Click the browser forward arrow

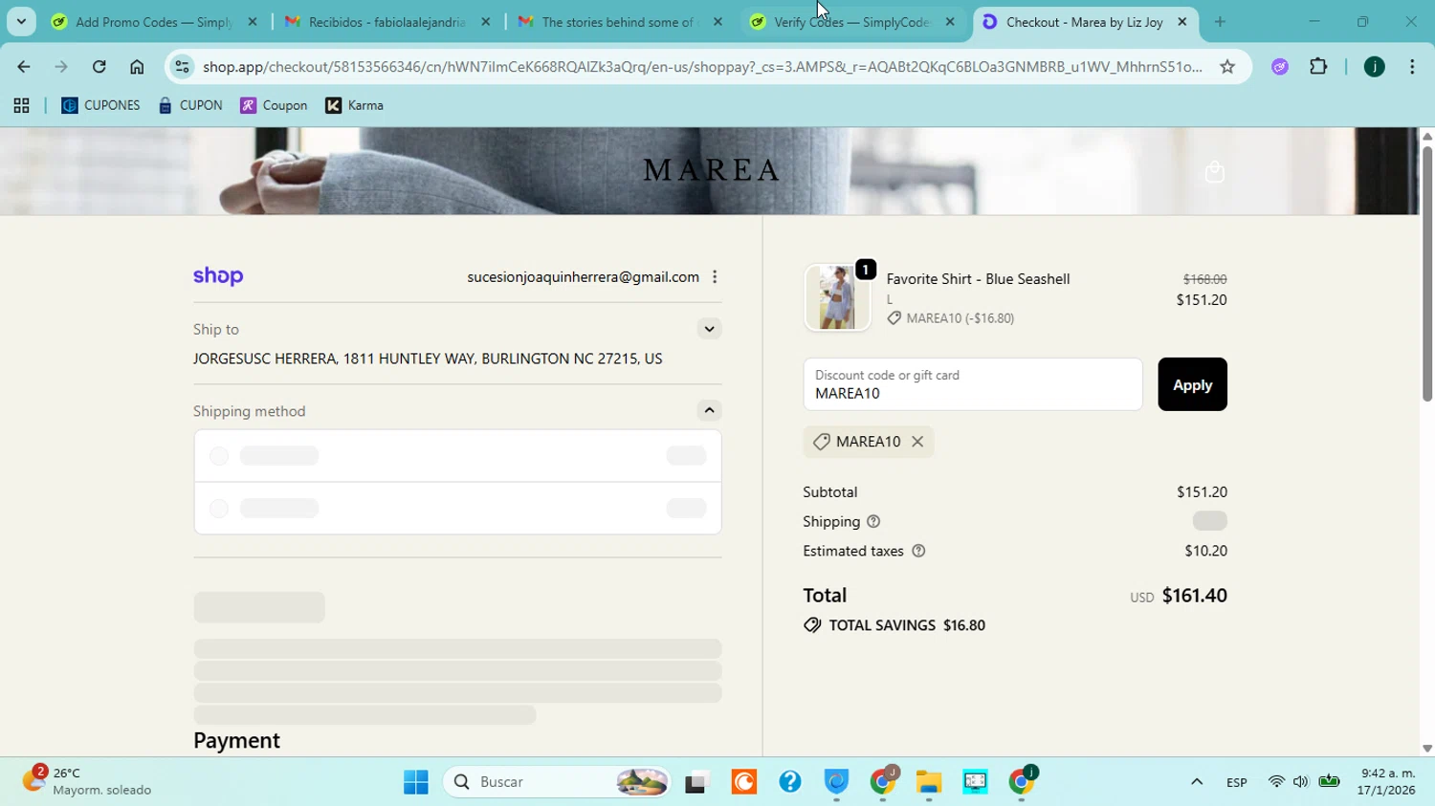coord(61,67)
